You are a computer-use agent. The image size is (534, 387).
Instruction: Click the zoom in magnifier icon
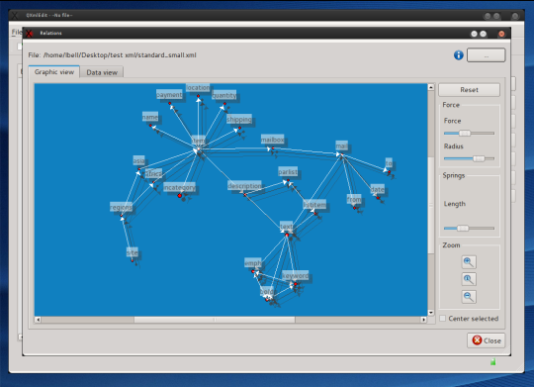(x=469, y=262)
